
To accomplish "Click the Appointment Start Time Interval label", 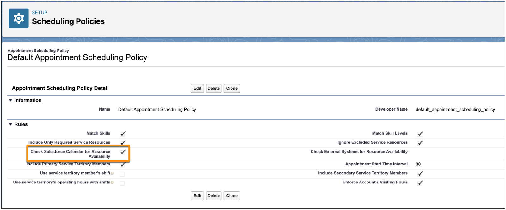I will (376, 164).
